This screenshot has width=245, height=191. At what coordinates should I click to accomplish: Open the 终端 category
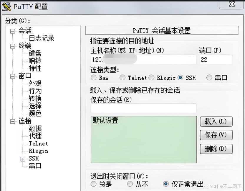click(25, 45)
